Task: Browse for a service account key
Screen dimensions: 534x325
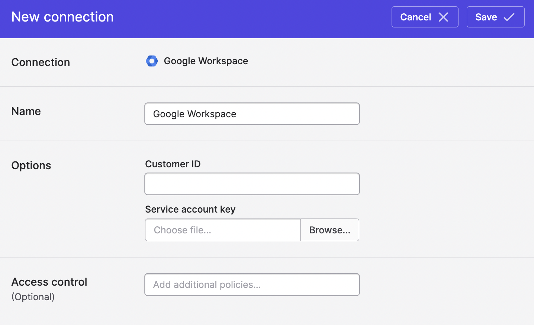Action: click(330, 230)
